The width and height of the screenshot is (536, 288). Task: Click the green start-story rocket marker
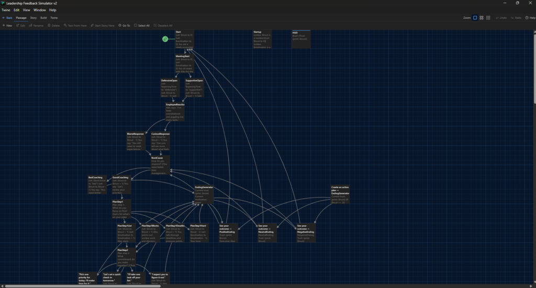(165, 39)
